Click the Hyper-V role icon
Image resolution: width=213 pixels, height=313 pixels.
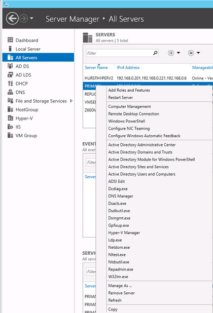point(10,118)
